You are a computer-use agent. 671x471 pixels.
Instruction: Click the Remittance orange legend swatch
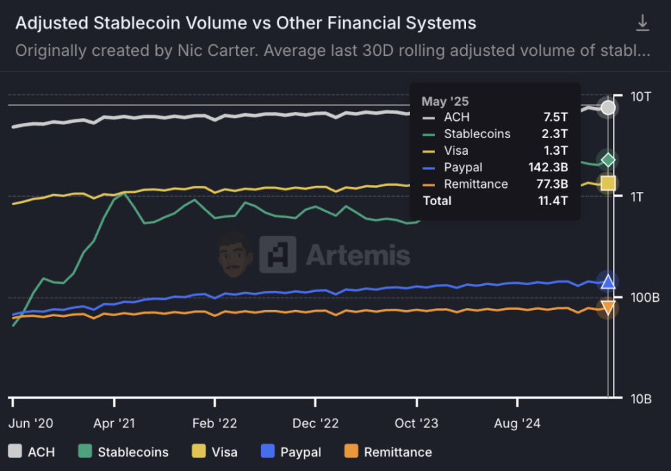pos(351,452)
